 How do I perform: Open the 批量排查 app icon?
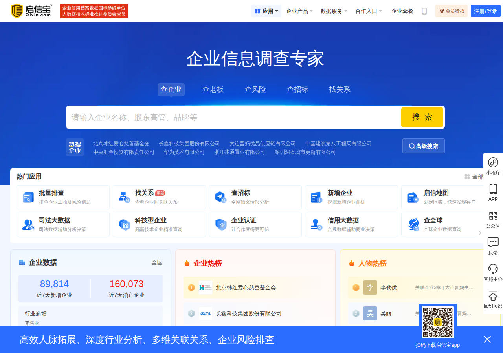[28, 197]
